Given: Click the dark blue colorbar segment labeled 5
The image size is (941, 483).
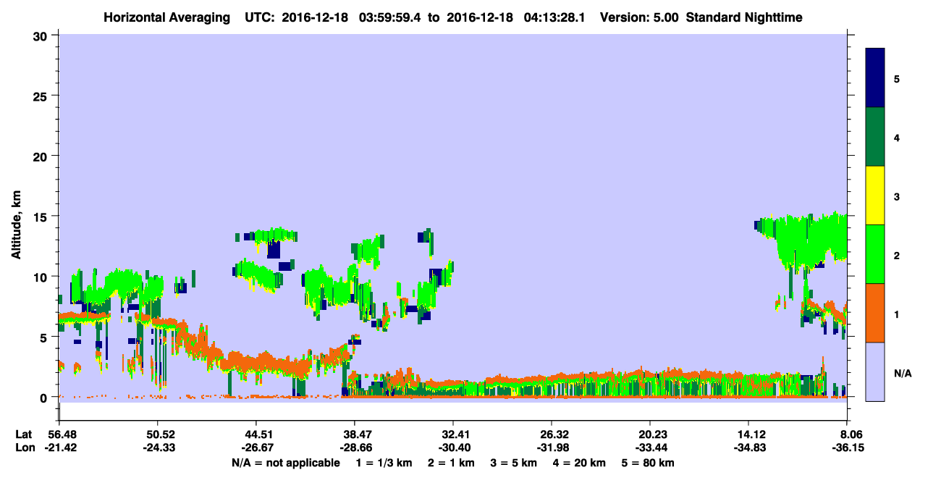Looking at the screenshot, I should coord(875,78).
